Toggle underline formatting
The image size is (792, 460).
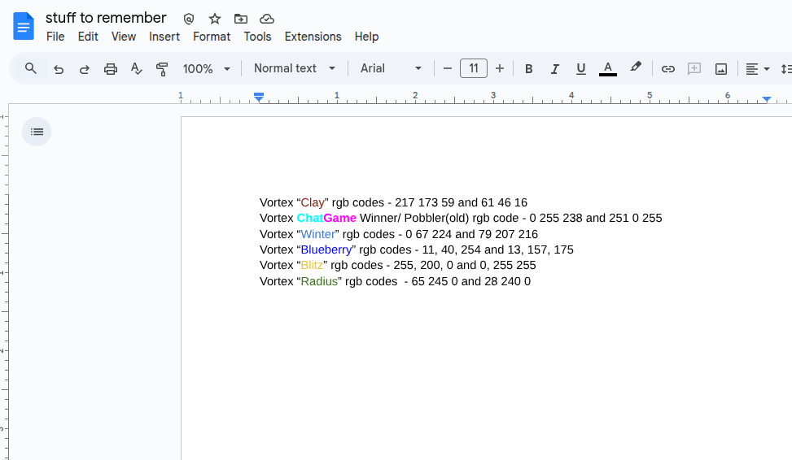[x=581, y=68]
